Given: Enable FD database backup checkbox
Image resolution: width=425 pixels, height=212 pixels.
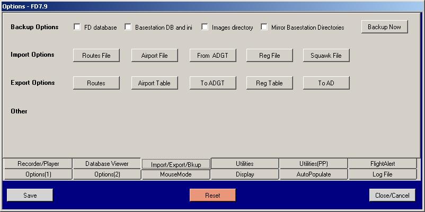Looking at the screenshot, I should pyautogui.click(x=77, y=27).
